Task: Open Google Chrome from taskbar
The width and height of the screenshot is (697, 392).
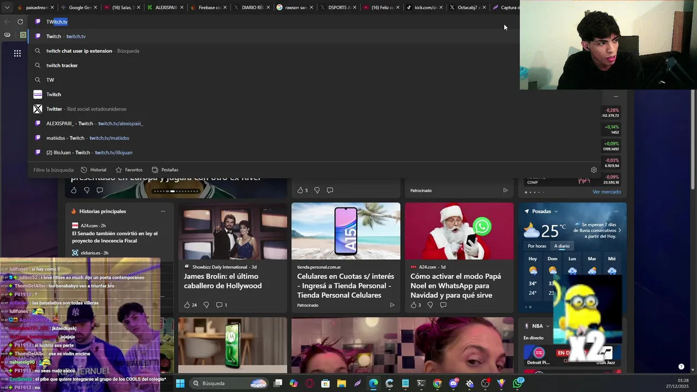Action: [x=437, y=383]
